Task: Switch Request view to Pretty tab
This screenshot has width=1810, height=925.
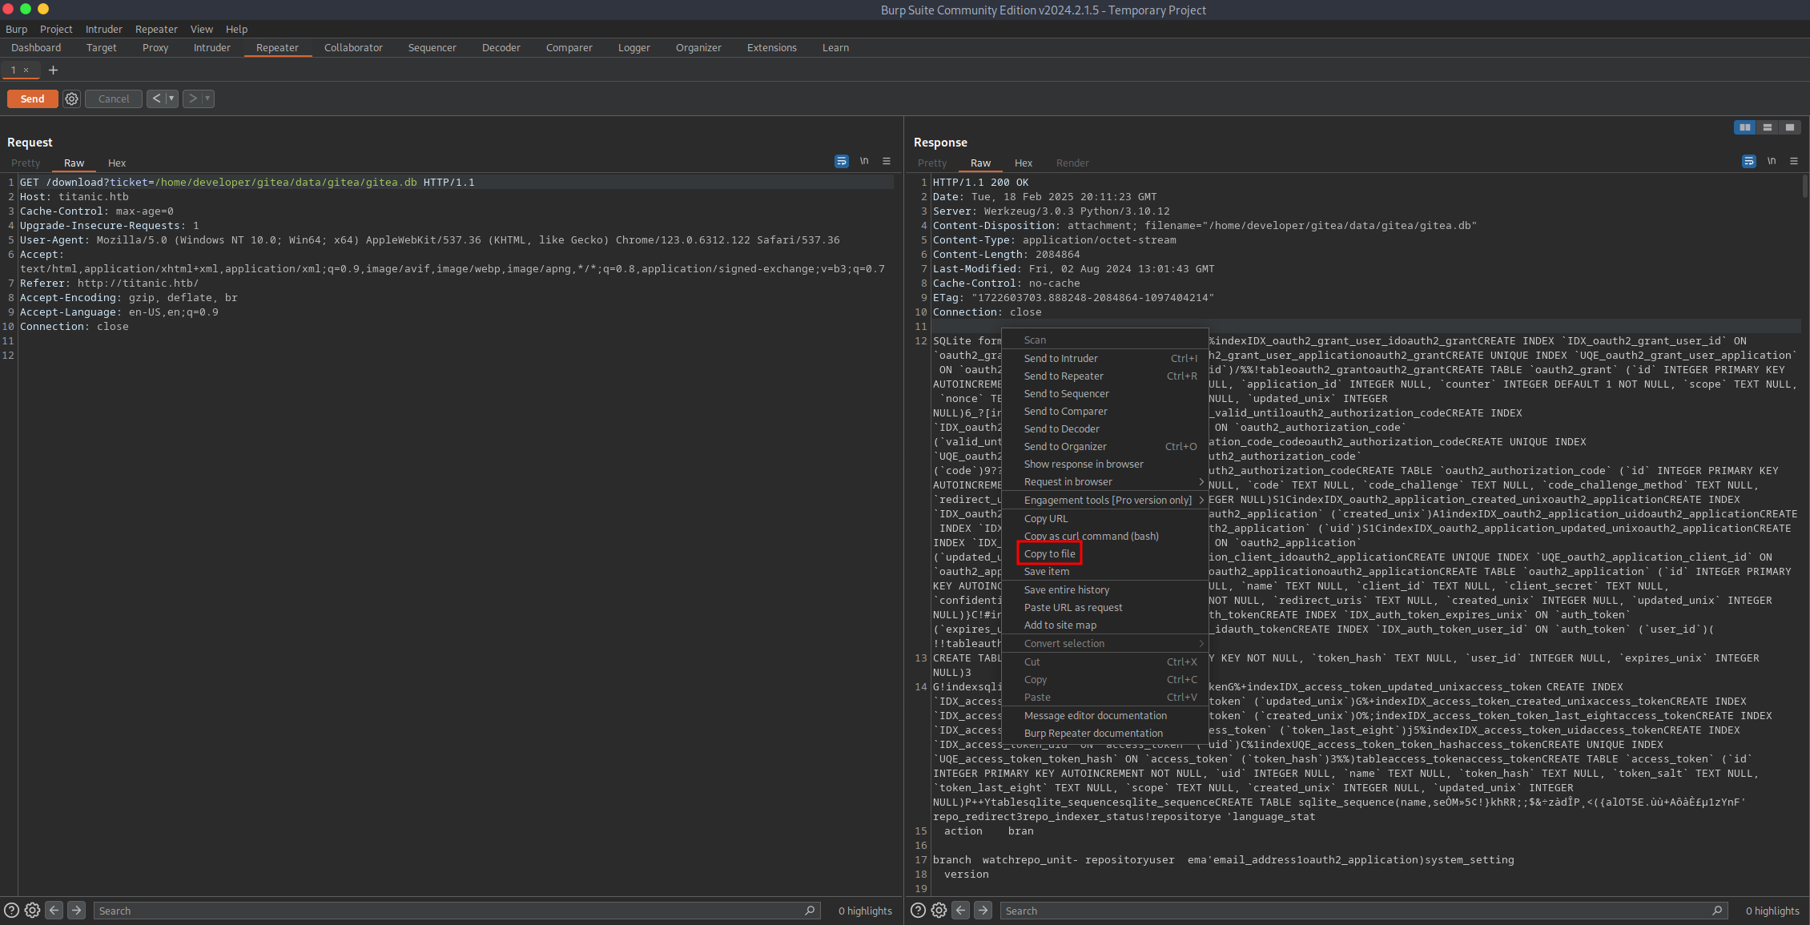Action: pos(26,163)
